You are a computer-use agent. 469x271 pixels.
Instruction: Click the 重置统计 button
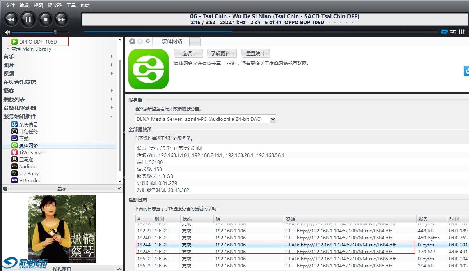pyautogui.click(x=256, y=54)
